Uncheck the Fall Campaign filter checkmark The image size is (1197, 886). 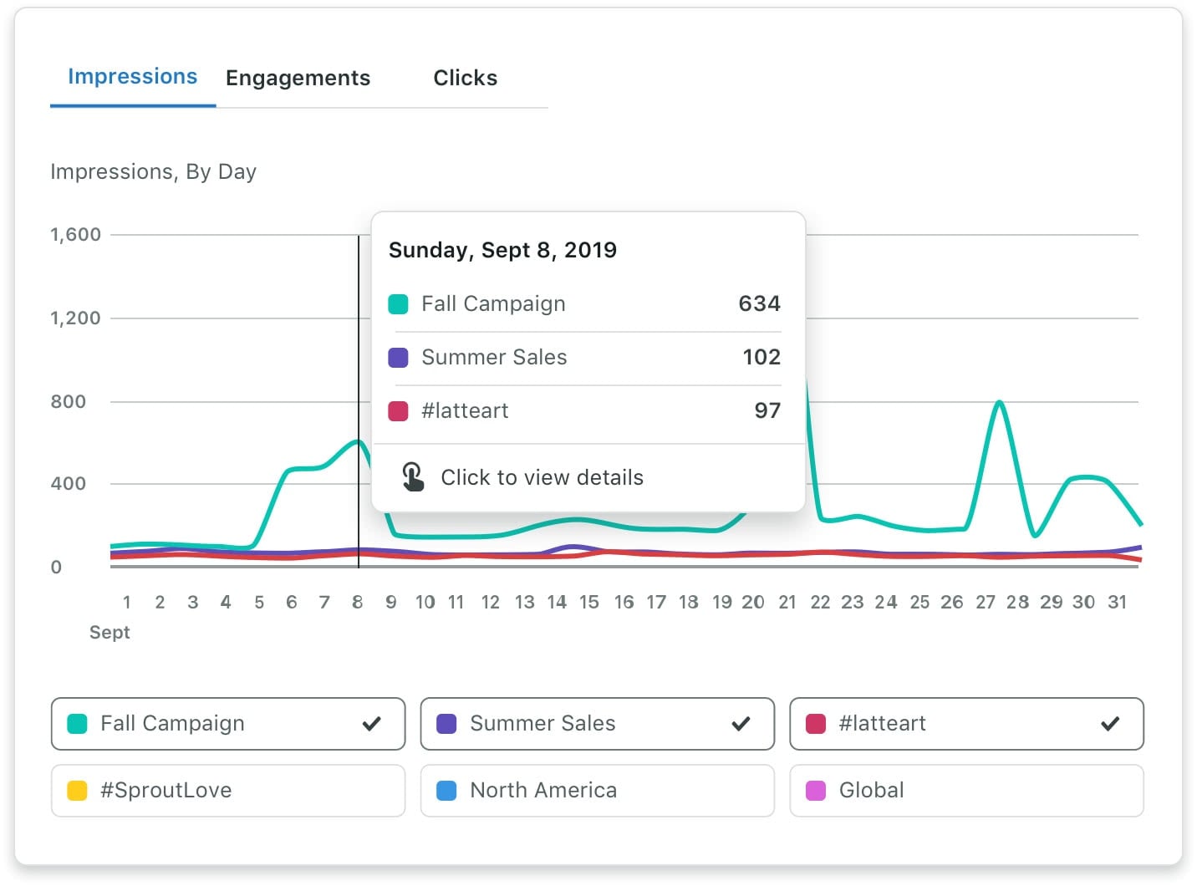pyautogui.click(x=370, y=724)
